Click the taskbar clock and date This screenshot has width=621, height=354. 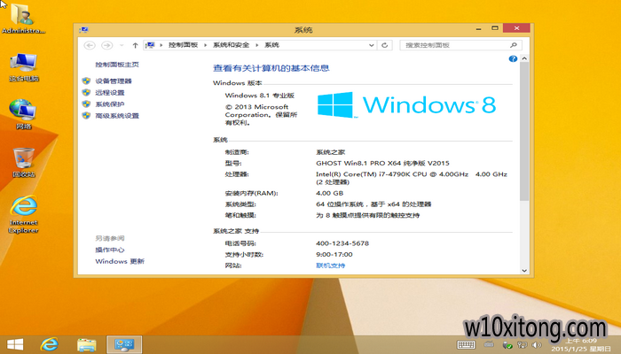coord(581,345)
